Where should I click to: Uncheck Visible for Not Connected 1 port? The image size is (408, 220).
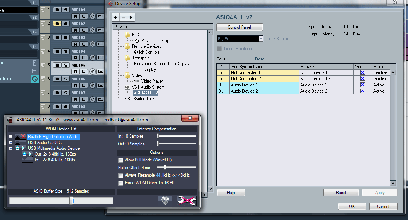pyautogui.click(x=362, y=72)
